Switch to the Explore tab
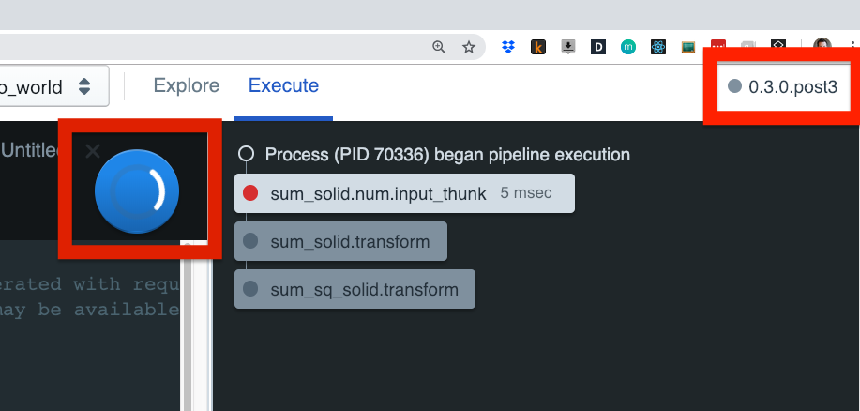This screenshot has height=411, width=860. pos(186,85)
